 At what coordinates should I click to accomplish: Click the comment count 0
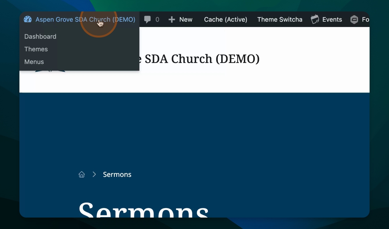(x=157, y=20)
